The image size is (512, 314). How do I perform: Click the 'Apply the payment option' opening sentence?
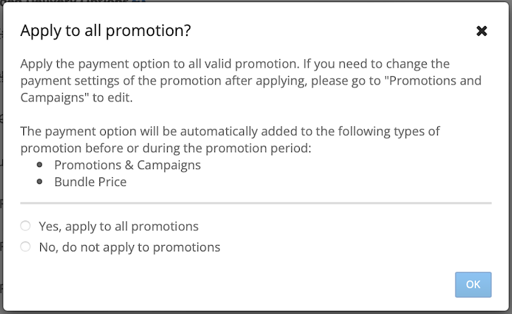(x=159, y=63)
